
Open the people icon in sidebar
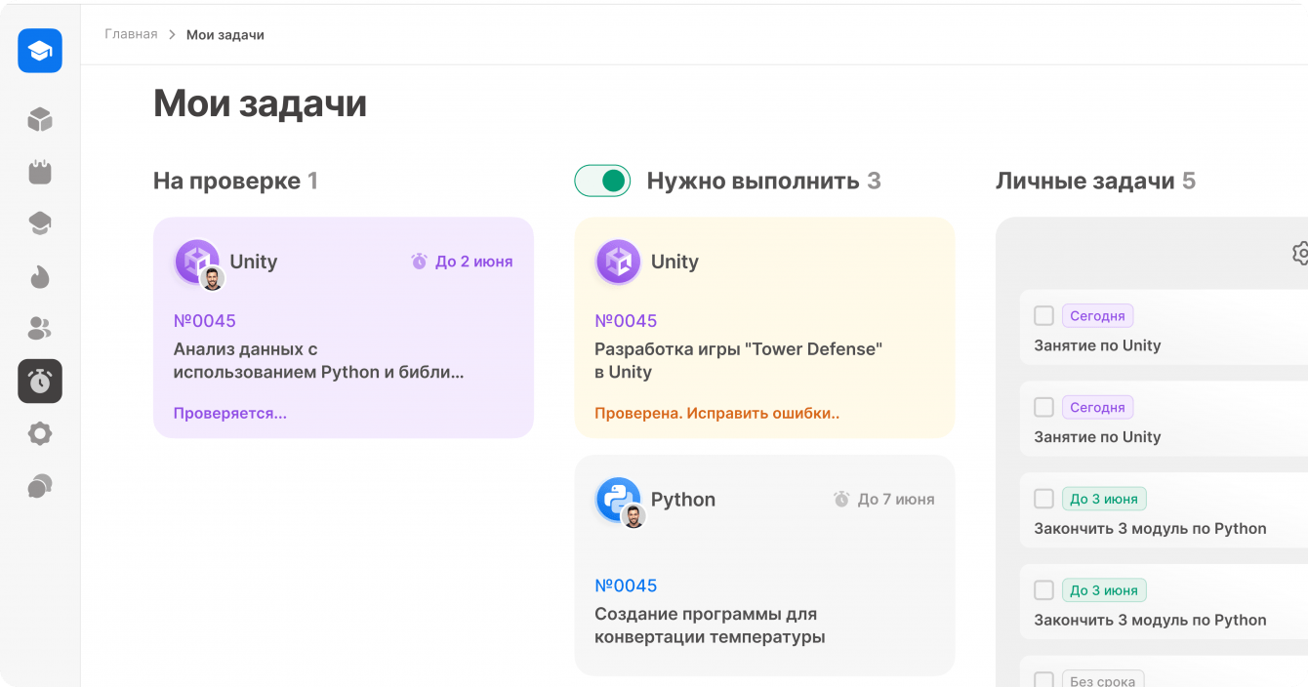[x=40, y=329]
